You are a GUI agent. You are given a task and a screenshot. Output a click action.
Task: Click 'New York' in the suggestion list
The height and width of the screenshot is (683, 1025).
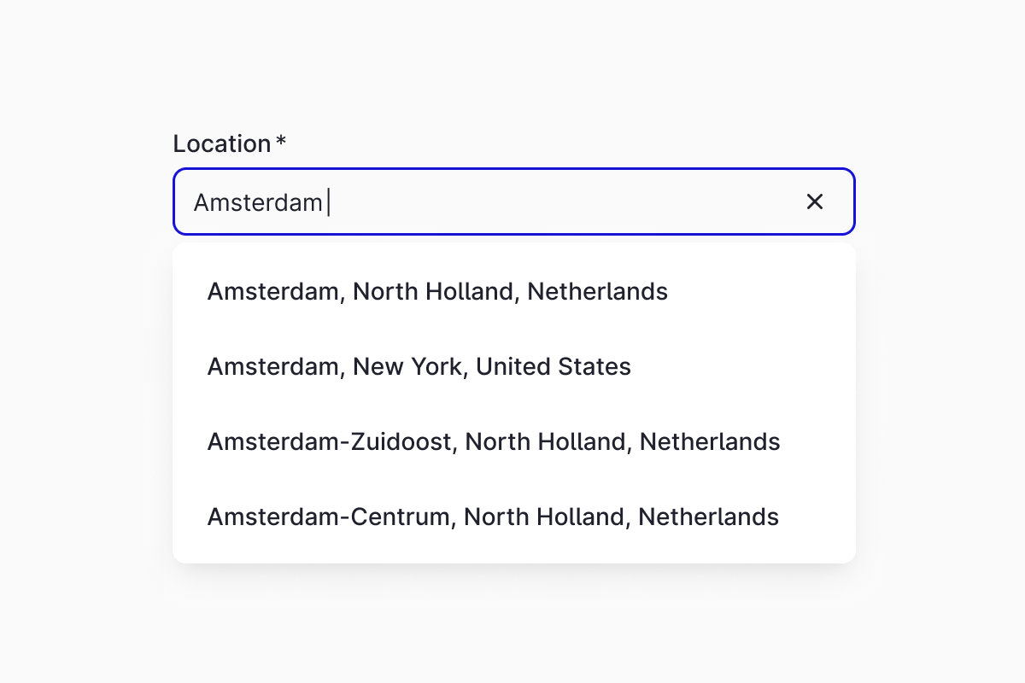point(407,367)
